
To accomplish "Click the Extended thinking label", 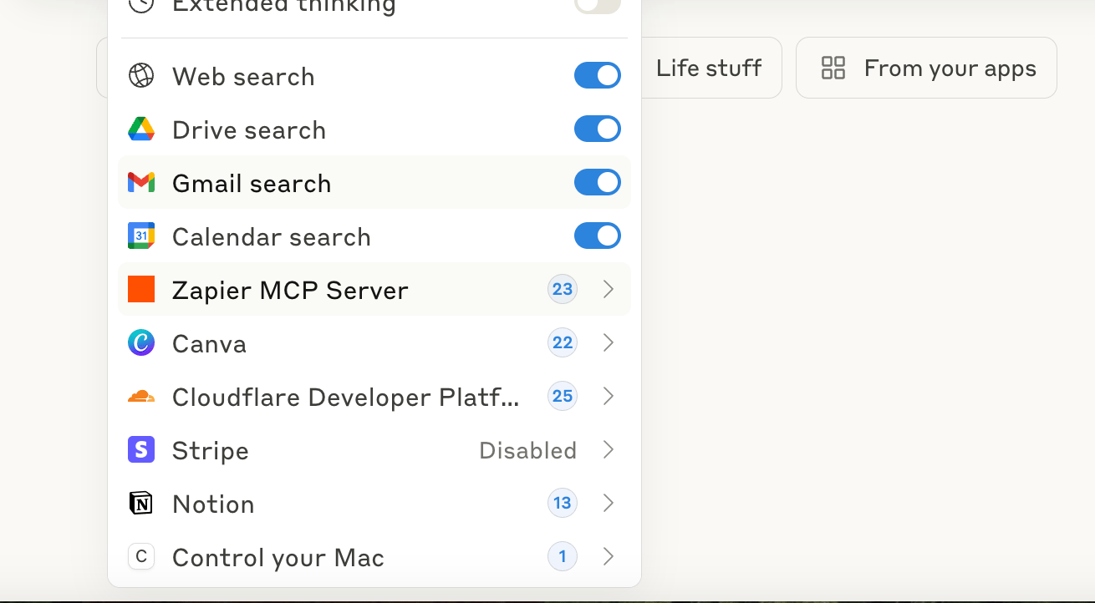I will (284, 7).
